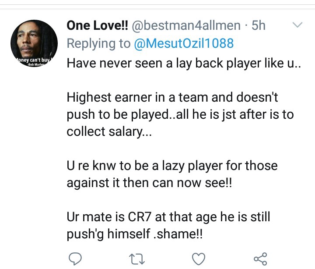Viewport: 315px width, 269px height.
Task: Retweet this tweet using the retweet icon
Action: pyautogui.click(x=138, y=258)
